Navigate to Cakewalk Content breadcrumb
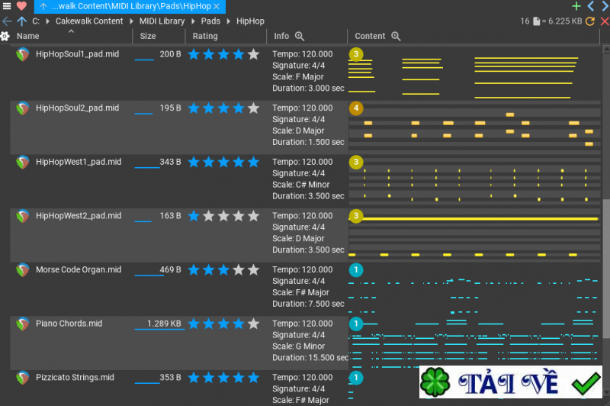The width and height of the screenshot is (610, 406). click(x=89, y=21)
